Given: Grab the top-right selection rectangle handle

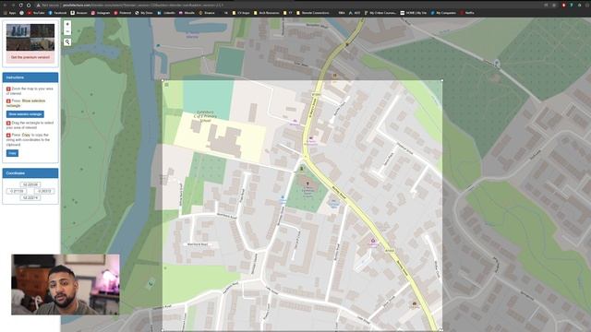Looking at the screenshot, I should click(x=441, y=80).
